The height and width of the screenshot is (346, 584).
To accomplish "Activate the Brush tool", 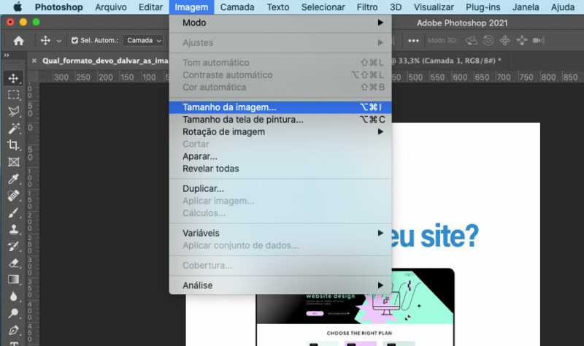I will tap(13, 212).
